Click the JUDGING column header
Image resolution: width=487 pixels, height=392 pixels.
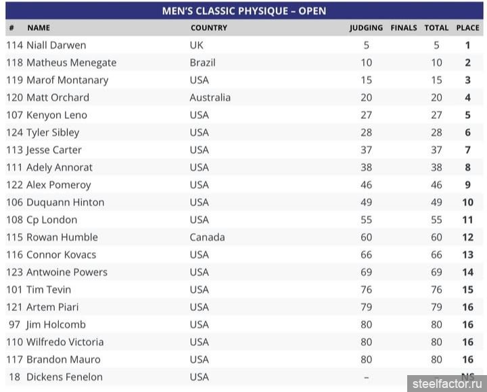click(x=366, y=28)
